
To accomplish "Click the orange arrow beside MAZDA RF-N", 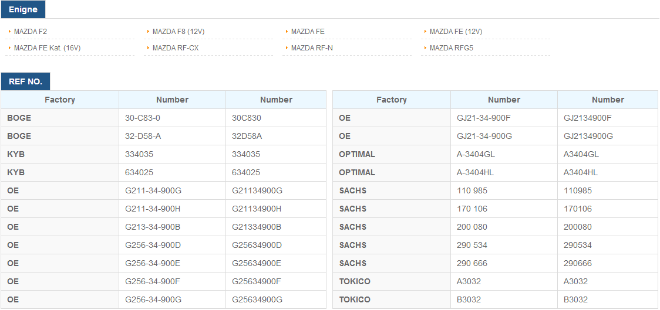I will (287, 48).
